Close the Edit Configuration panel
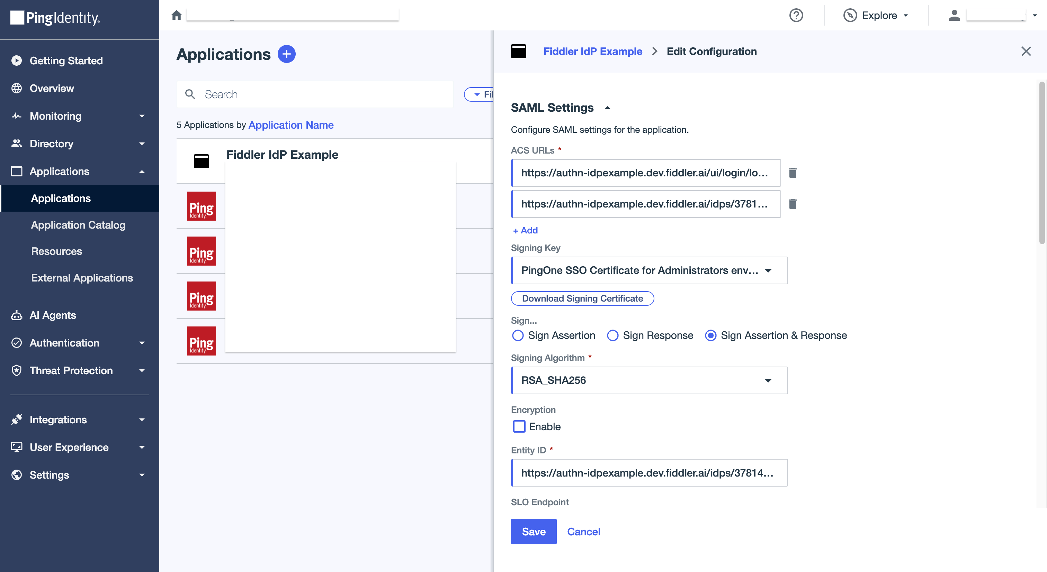Image resolution: width=1047 pixels, height=572 pixels. coord(1026,51)
